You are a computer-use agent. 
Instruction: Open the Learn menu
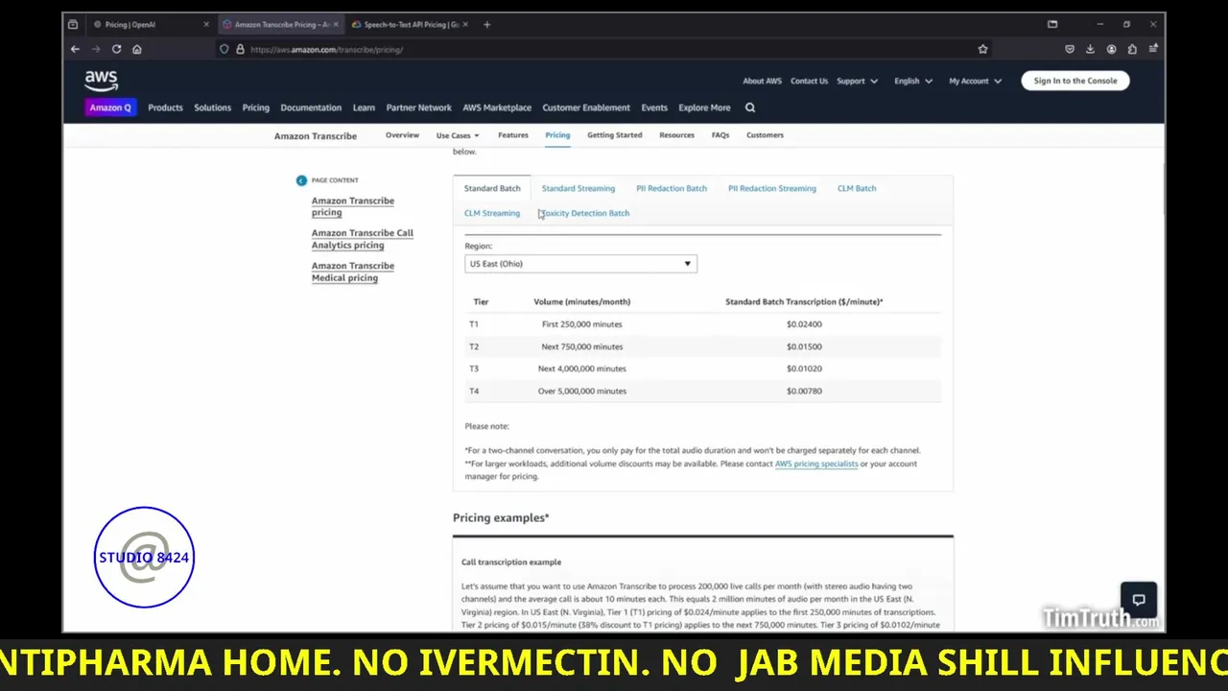(364, 107)
